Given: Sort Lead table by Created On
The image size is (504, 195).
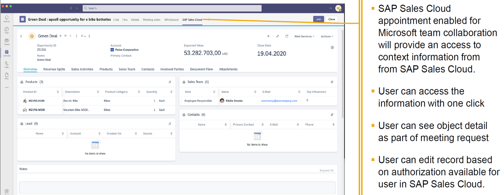Looking at the screenshot, I should 136,134.
